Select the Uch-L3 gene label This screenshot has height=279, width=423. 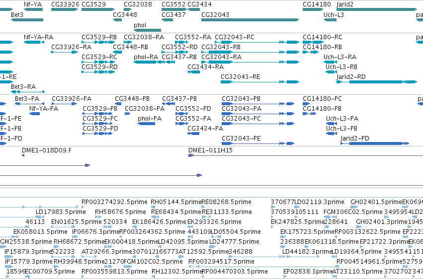(334, 14)
